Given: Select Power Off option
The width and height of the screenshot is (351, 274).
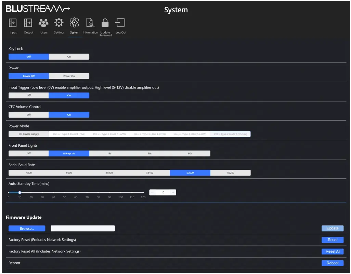Looking at the screenshot, I should coord(29,76).
